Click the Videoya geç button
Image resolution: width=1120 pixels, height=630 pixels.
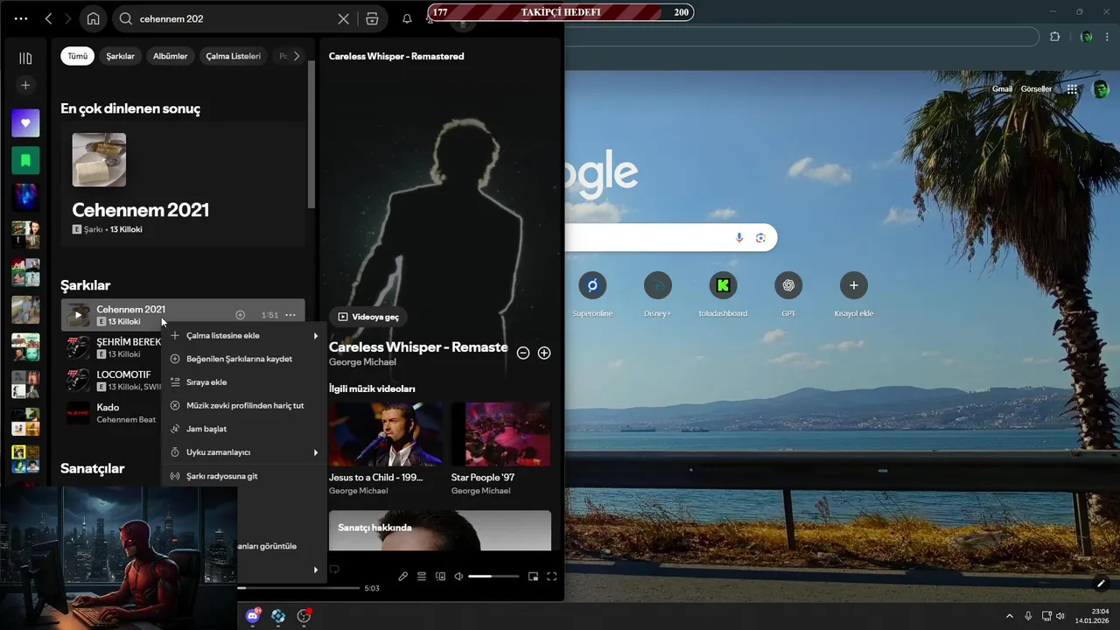click(368, 317)
